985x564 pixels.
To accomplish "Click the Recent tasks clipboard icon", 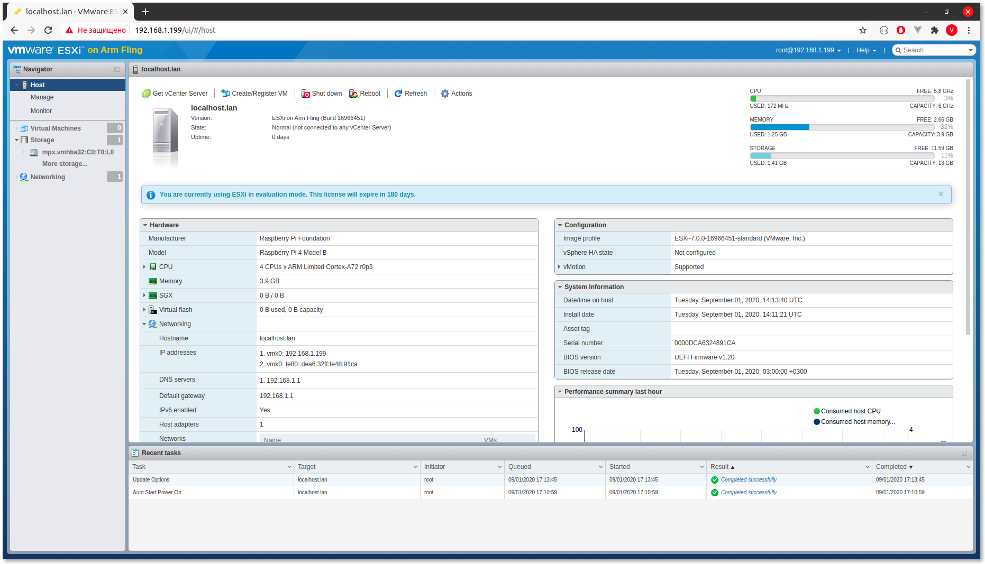I will coord(135,453).
